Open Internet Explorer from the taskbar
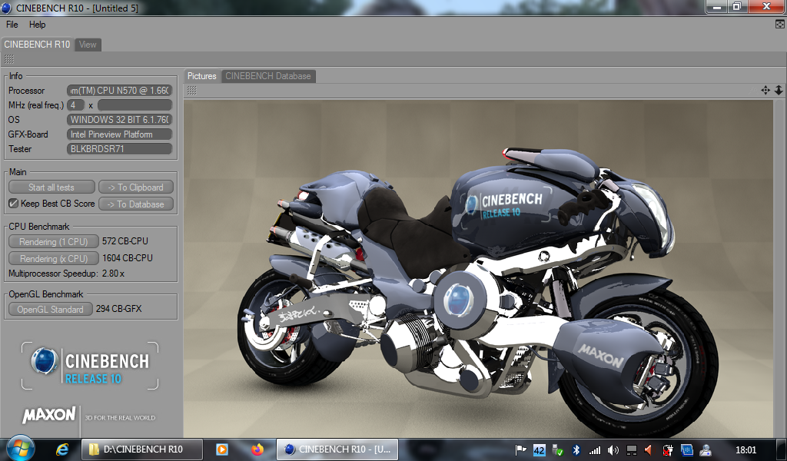This screenshot has height=461, width=787. coord(63,449)
